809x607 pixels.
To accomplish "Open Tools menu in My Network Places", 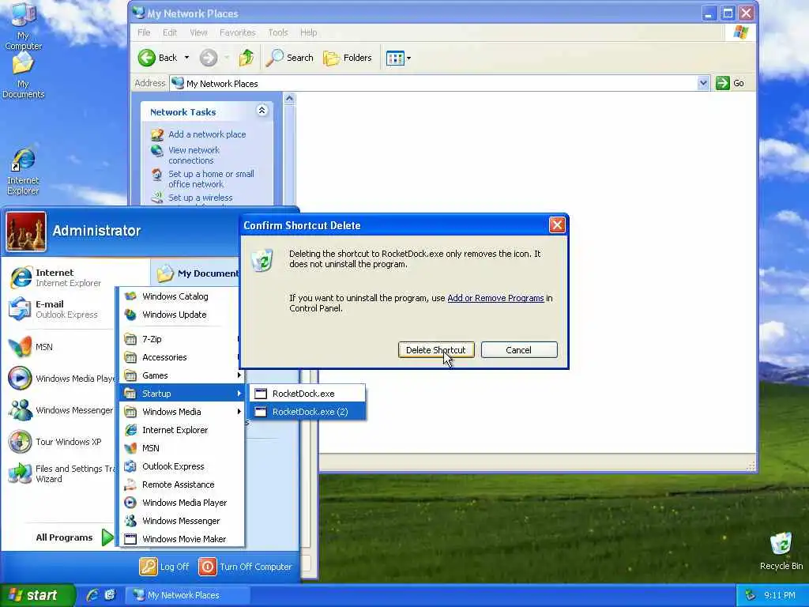I will coord(278,32).
